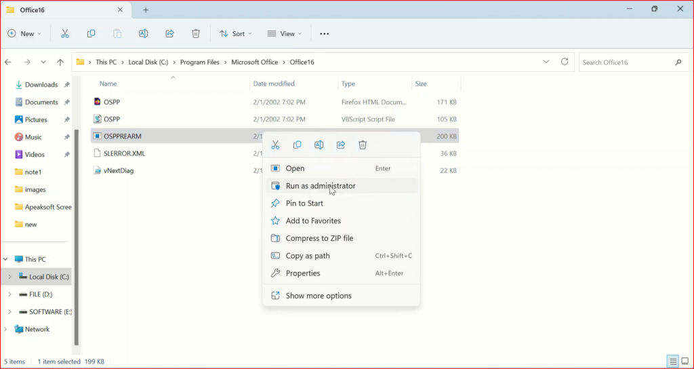This screenshot has width=694, height=369.
Task: Click This PC in the breadcrumb path
Action: coord(106,62)
